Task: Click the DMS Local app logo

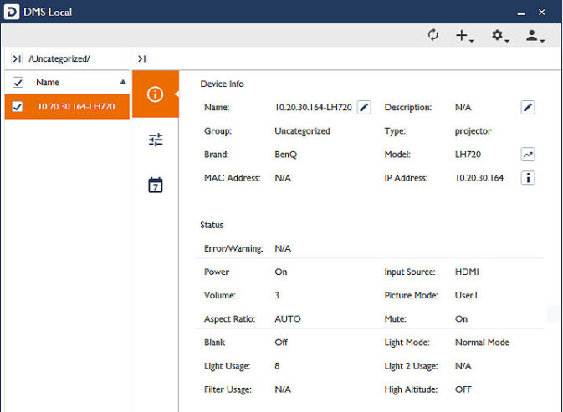Action: click(12, 12)
